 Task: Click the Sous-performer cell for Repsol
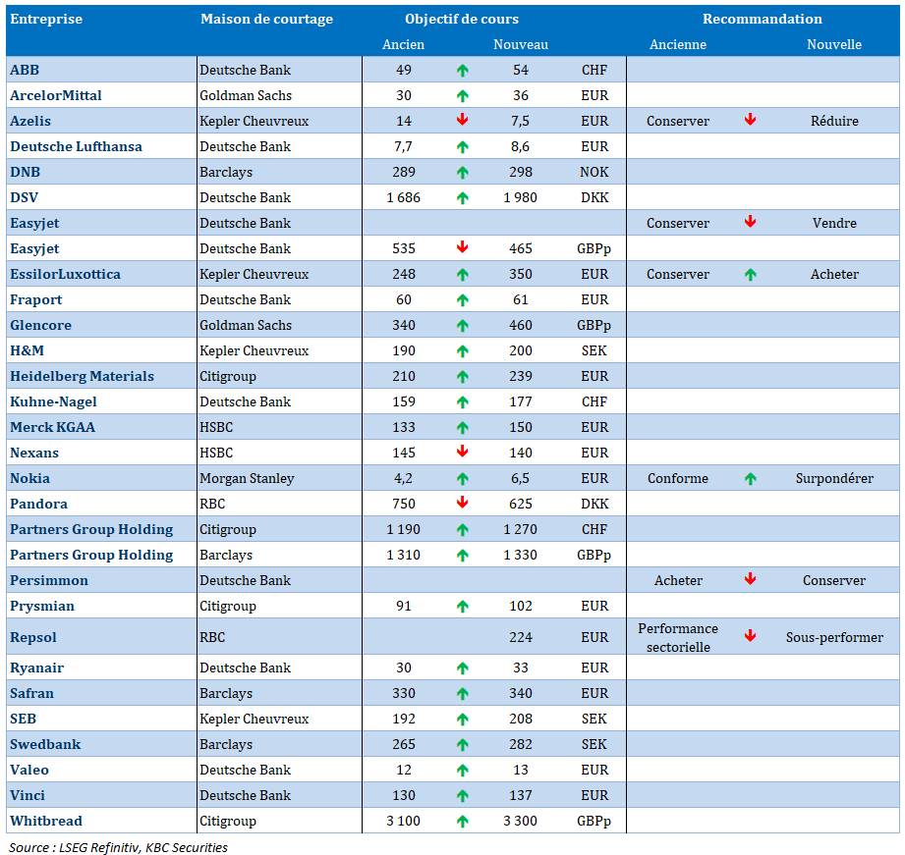pyautogui.click(x=834, y=637)
